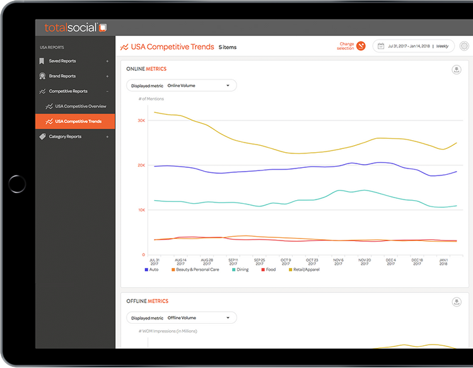Open the Online Volume metric dropdown
Screen dimensions: 473x368
[x=181, y=85]
